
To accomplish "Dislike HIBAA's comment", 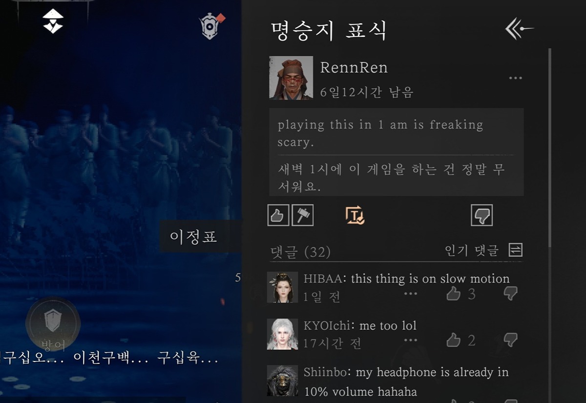I will pos(511,294).
